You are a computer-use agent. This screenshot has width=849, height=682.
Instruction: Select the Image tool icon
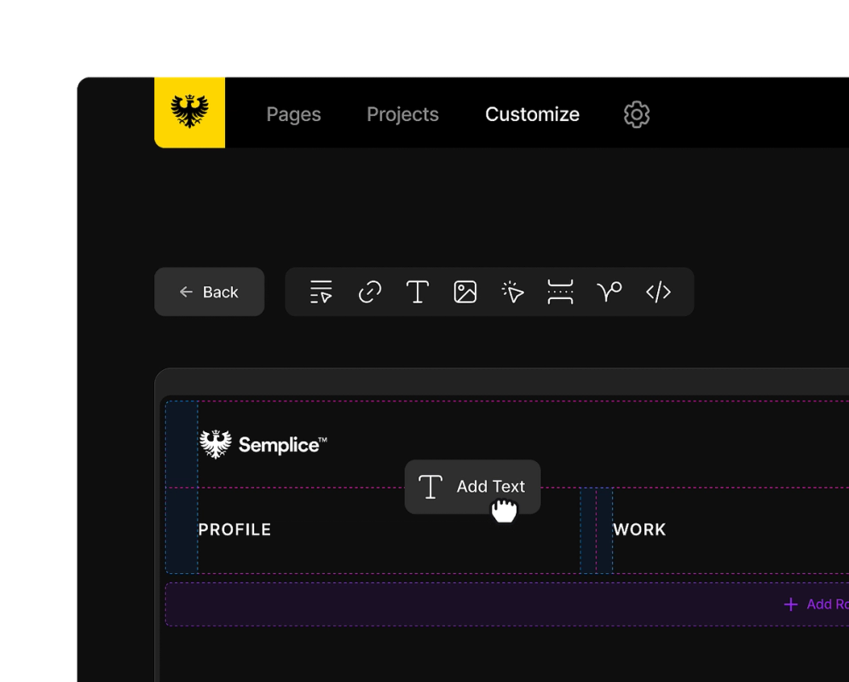(465, 292)
